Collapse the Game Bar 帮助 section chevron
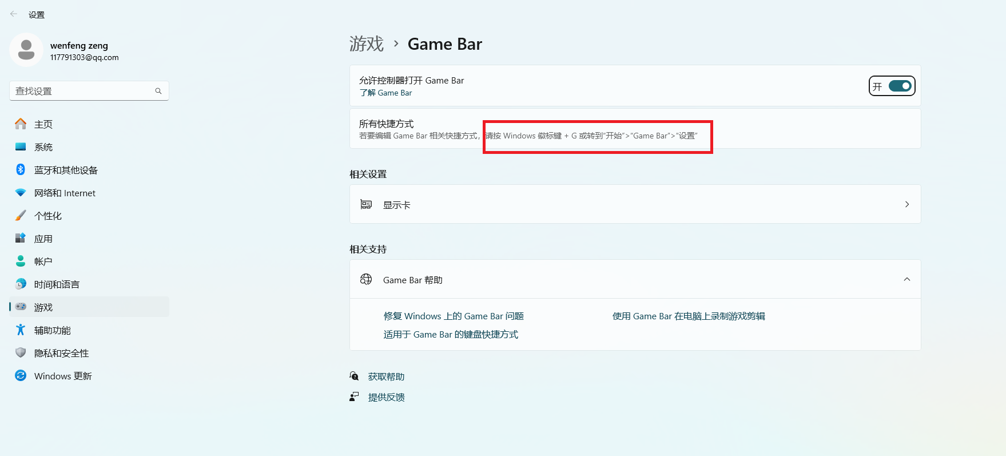Image resolution: width=1006 pixels, height=456 pixels. point(907,279)
